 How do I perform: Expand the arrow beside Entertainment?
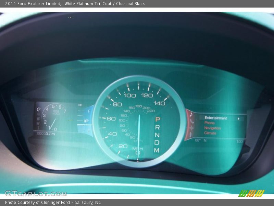(238, 118)
